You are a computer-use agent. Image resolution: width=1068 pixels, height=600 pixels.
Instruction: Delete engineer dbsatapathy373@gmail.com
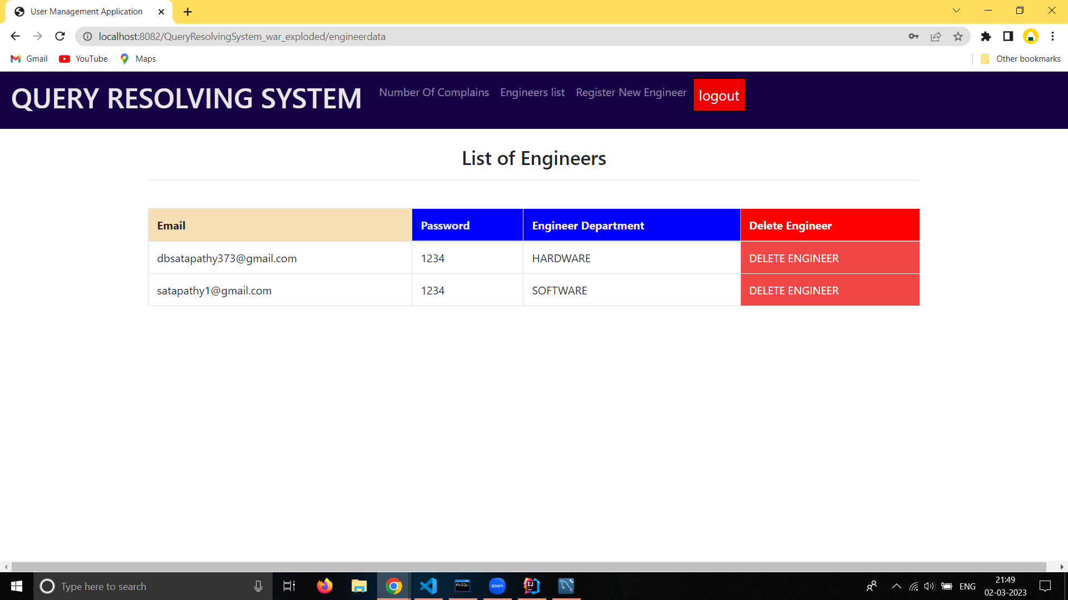794,258
